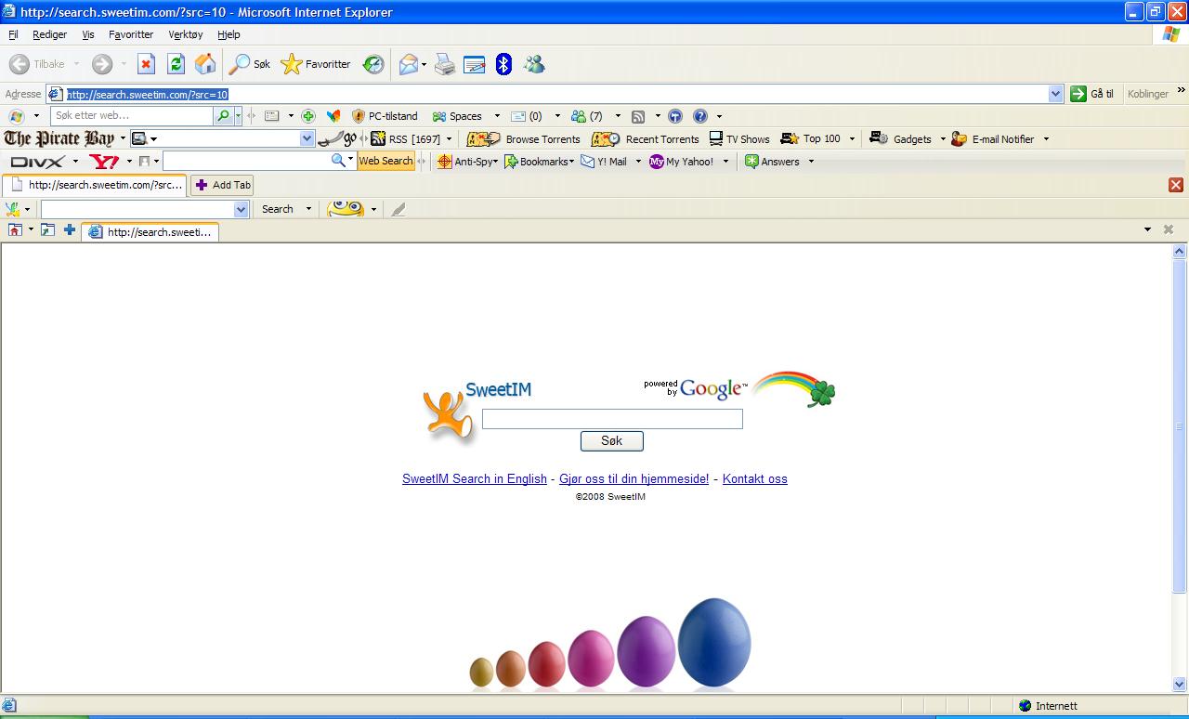This screenshot has height=719, width=1189.
Task: Open My Yahoo! toolbar item
Action: 682,162
